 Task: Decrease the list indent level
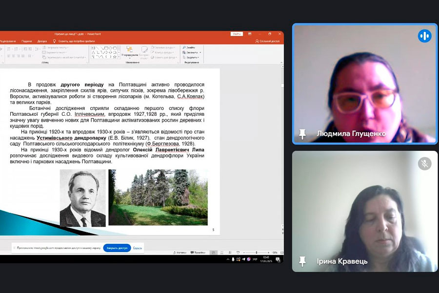(25, 49)
